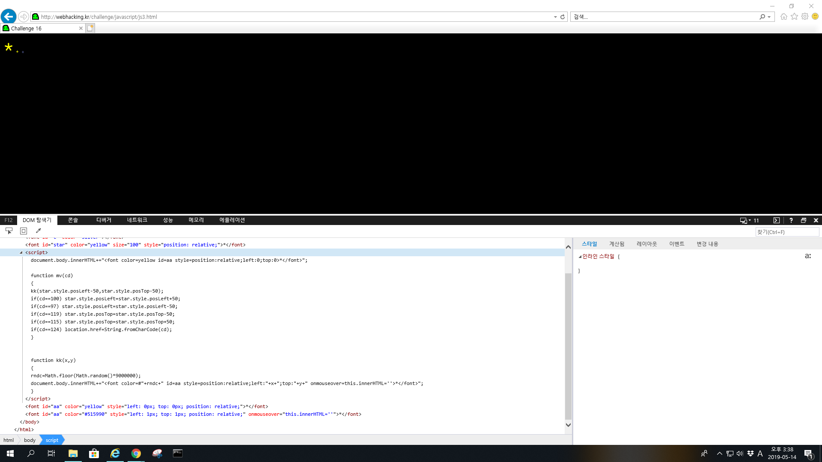Open the Windows Start menu
822x462 pixels.
pos(10,453)
